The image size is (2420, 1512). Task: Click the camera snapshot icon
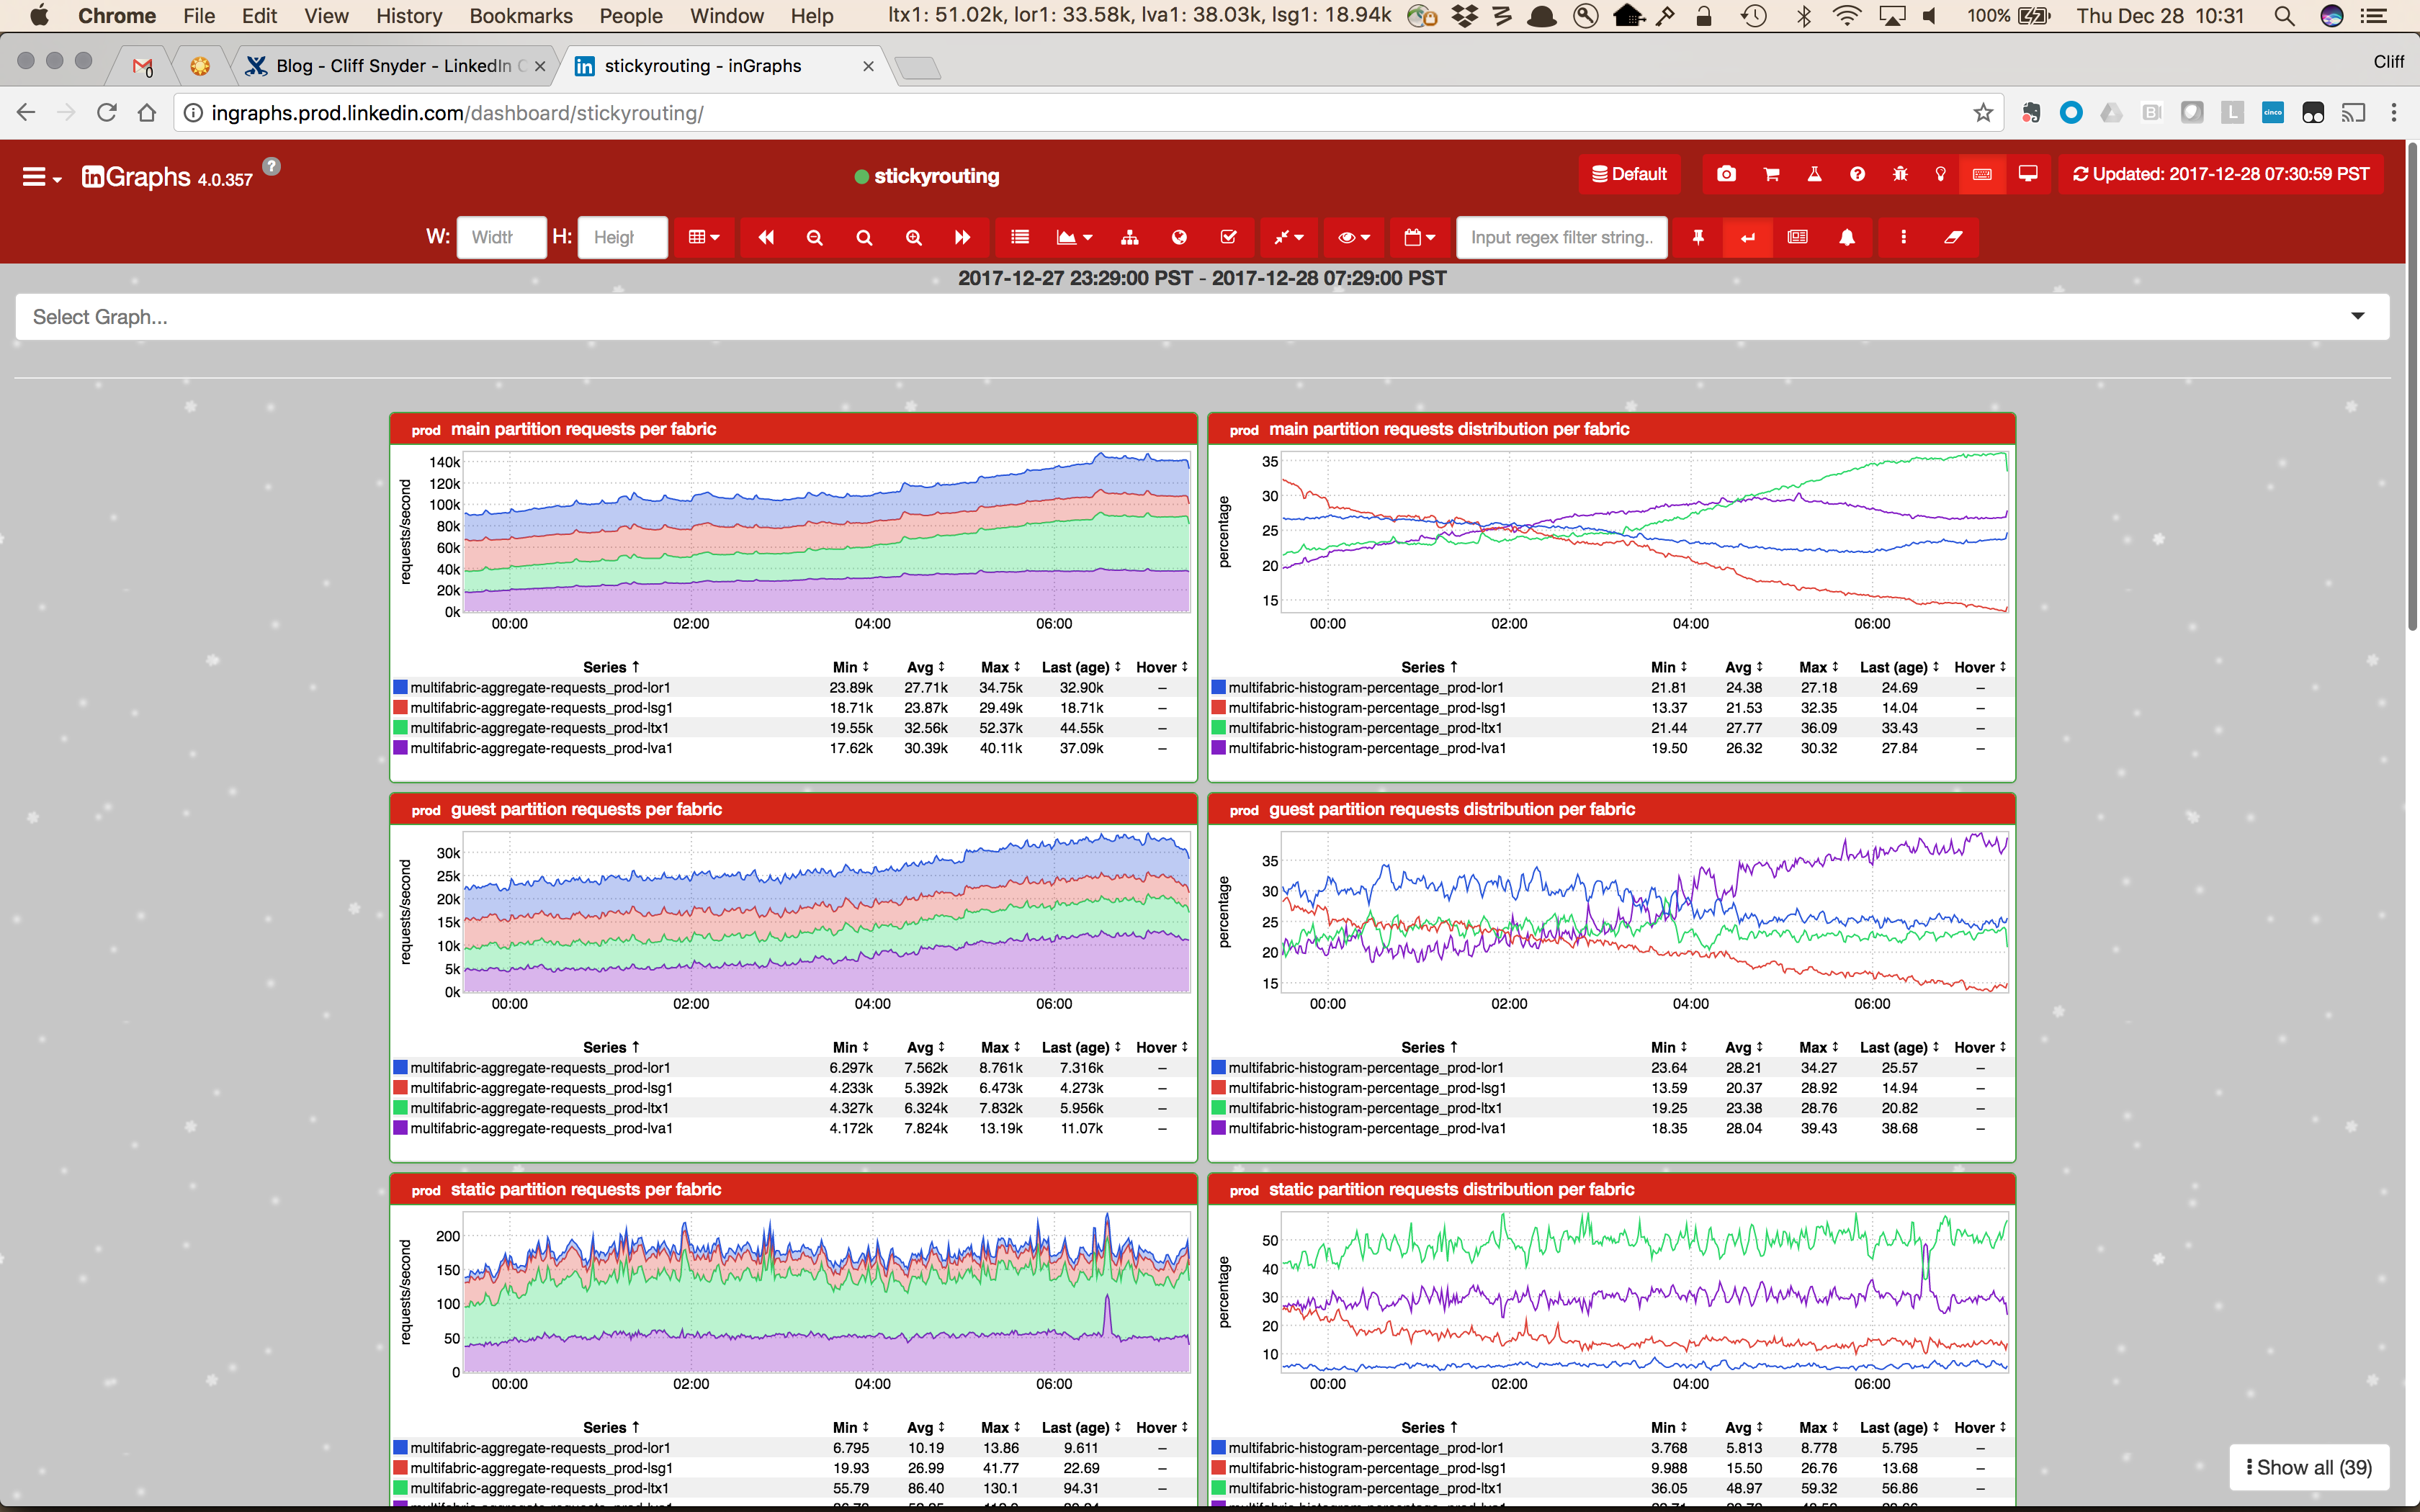(1726, 174)
